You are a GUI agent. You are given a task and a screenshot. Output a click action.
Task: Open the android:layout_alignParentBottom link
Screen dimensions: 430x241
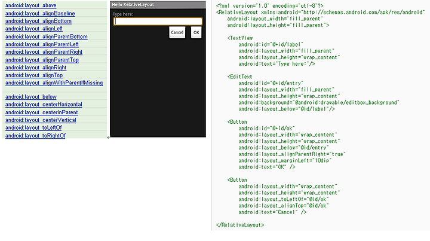[x=47, y=36]
